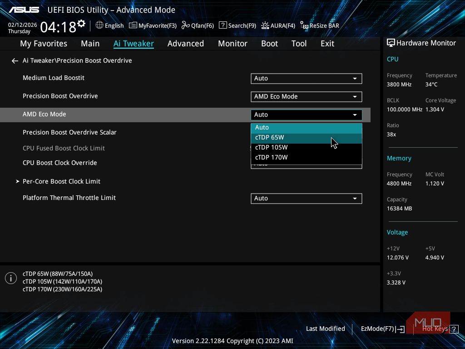Click Medium Load Boostit label

tap(54, 78)
